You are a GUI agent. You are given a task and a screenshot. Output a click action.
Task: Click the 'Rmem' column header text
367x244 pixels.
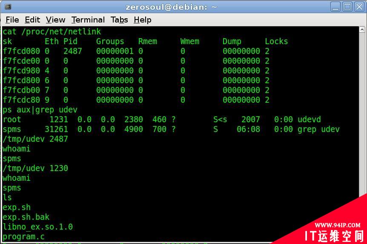[148, 41]
